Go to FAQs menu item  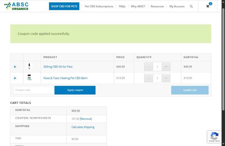tap(122, 6)
